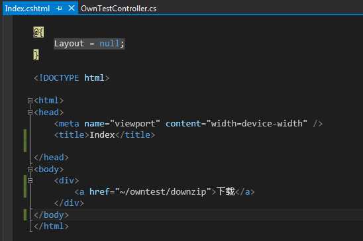This screenshot has width=363, height=241.
Task: Click the width=device-width content value
Action: click(x=257, y=124)
